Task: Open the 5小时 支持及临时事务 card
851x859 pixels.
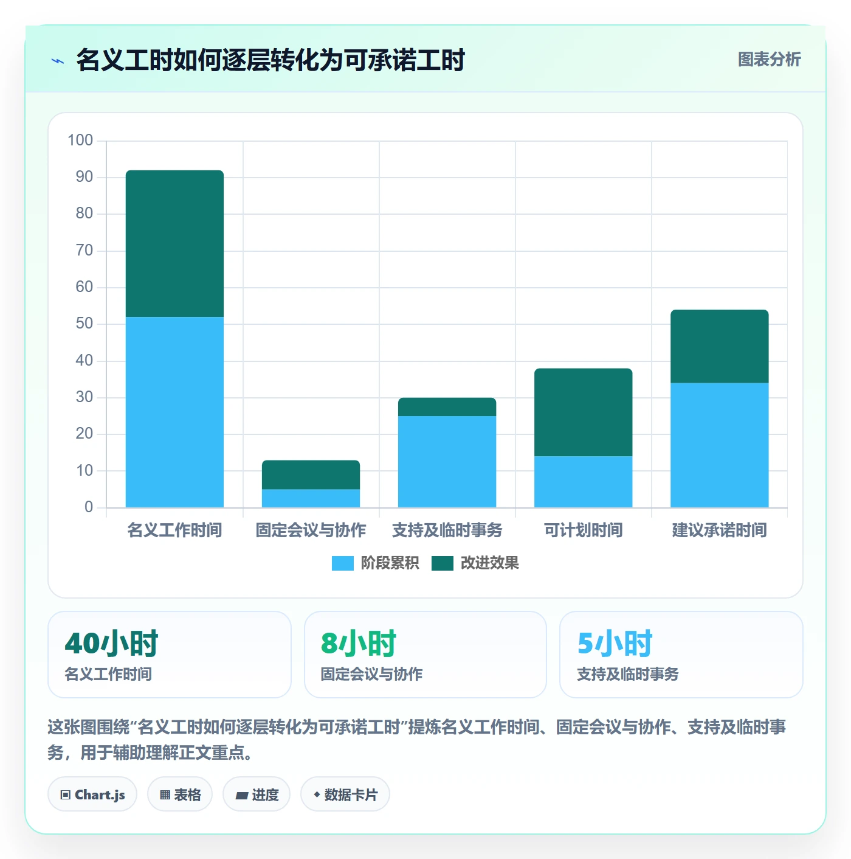Action: 681,655
